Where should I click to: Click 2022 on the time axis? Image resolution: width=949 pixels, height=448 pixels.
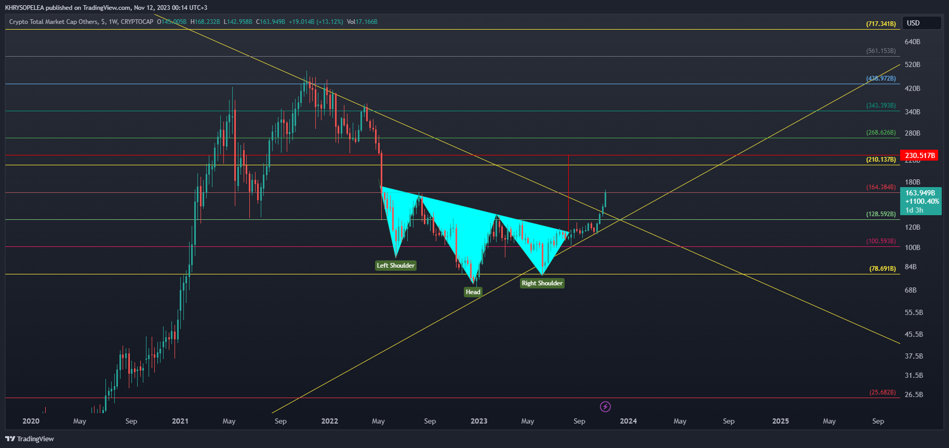pyautogui.click(x=330, y=421)
